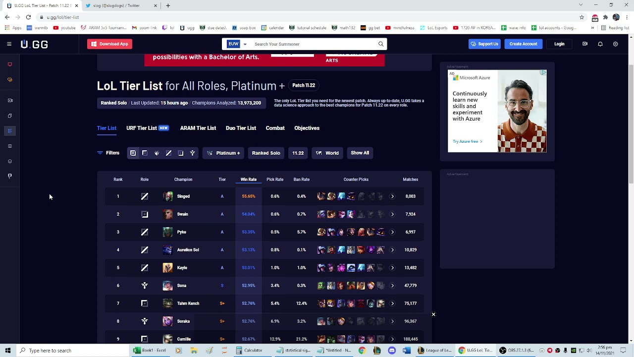634x357 pixels.
Task: Open the EUW server region selector
Action: (237, 44)
